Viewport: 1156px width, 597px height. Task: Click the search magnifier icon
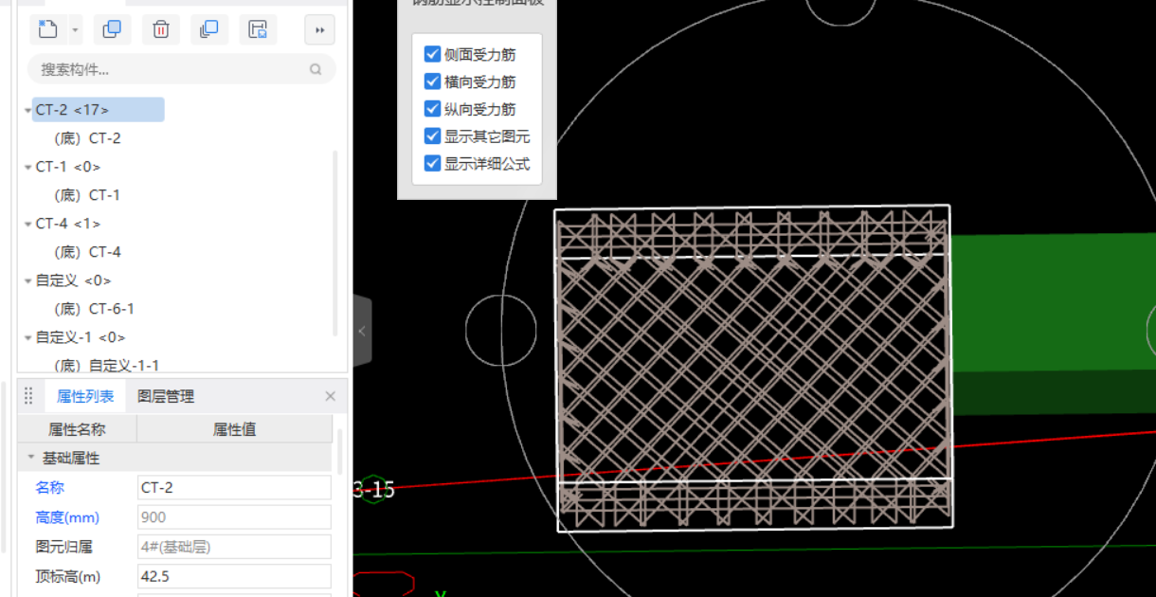click(316, 69)
